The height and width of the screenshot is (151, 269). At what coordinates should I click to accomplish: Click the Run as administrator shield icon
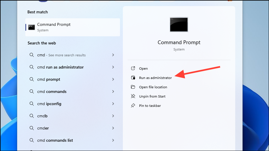(133, 78)
